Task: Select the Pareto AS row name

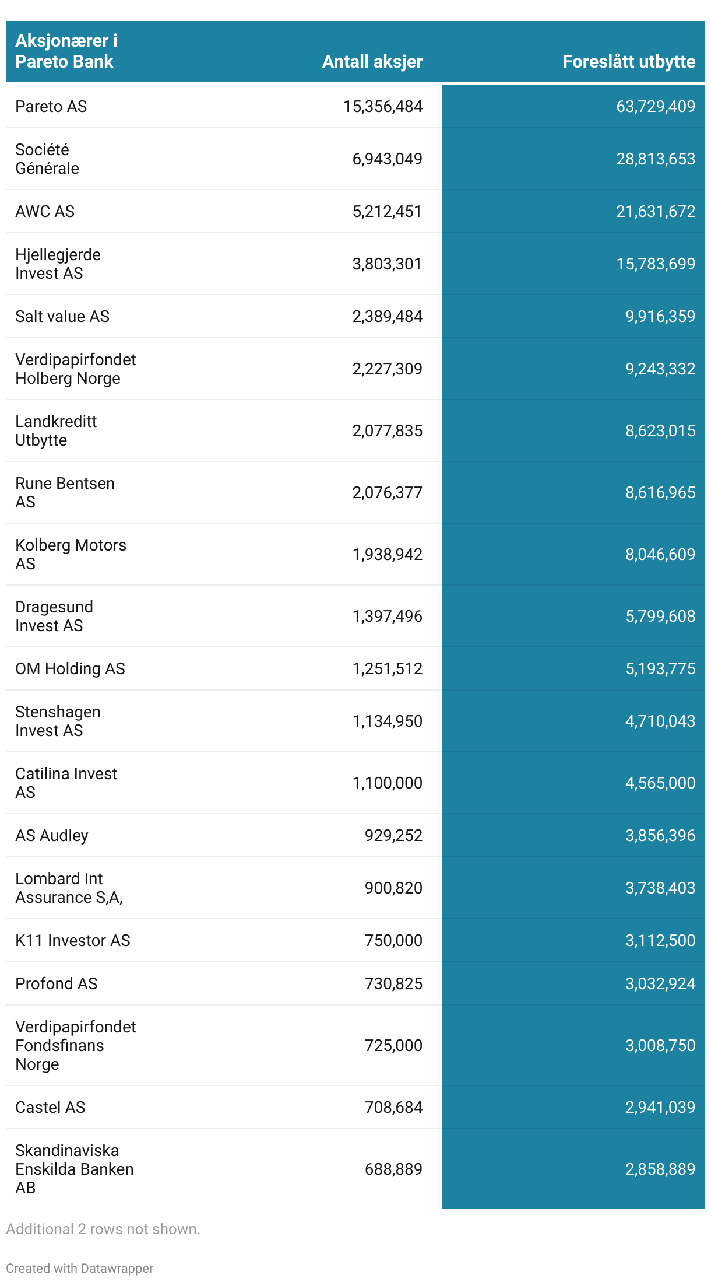Action: tap(51, 107)
